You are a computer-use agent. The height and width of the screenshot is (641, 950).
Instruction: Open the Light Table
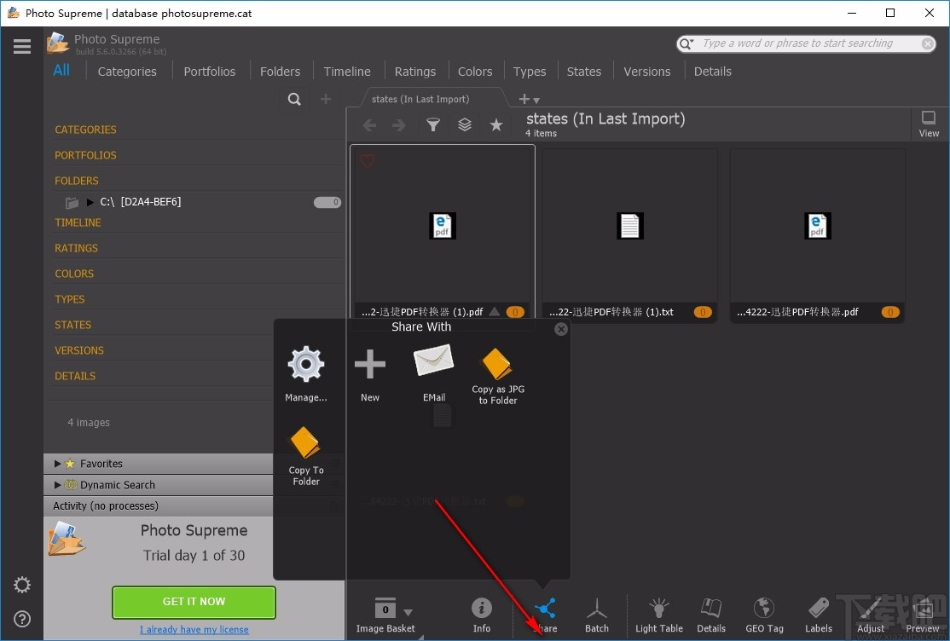pyautogui.click(x=658, y=615)
